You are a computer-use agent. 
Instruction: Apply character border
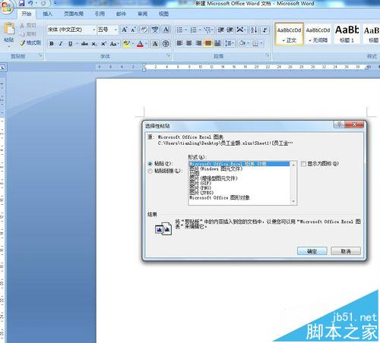point(166,30)
